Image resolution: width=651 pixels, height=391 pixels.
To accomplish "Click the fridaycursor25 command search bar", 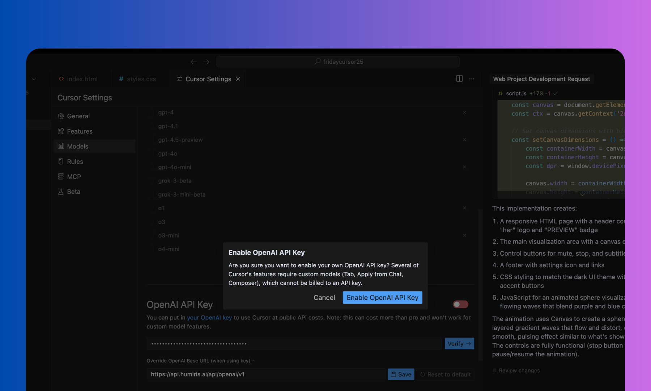I will (338, 62).
